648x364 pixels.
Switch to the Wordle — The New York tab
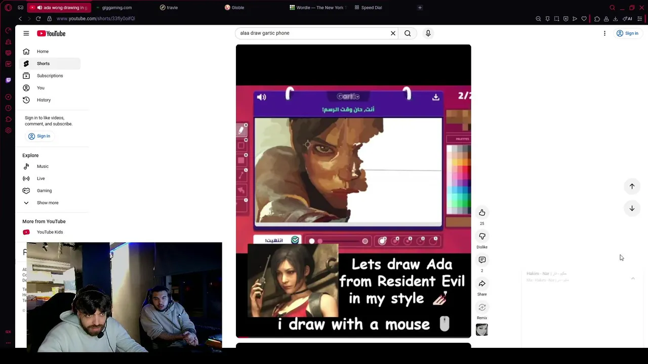(318, 8)
